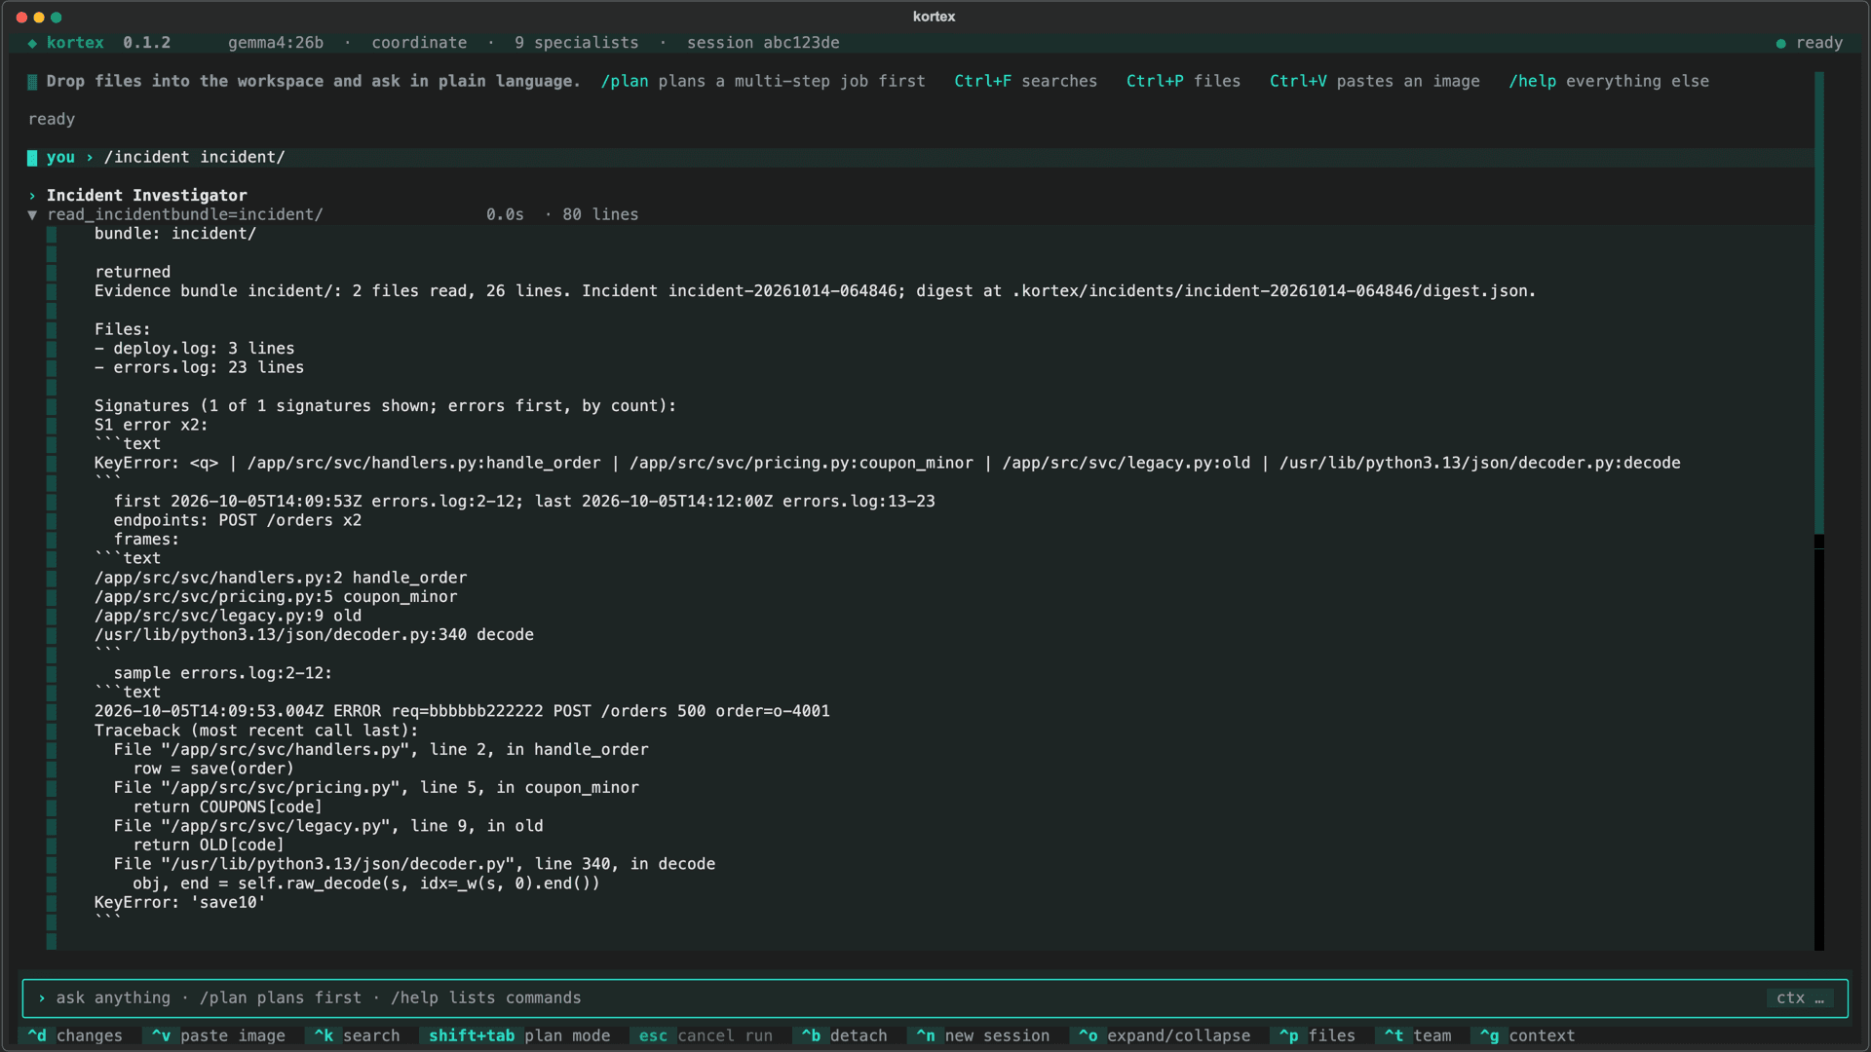Click the '- deploy.log: 3 lines' entry
The height and width of the screenshot is (1052, 1871).
(194, 349)
